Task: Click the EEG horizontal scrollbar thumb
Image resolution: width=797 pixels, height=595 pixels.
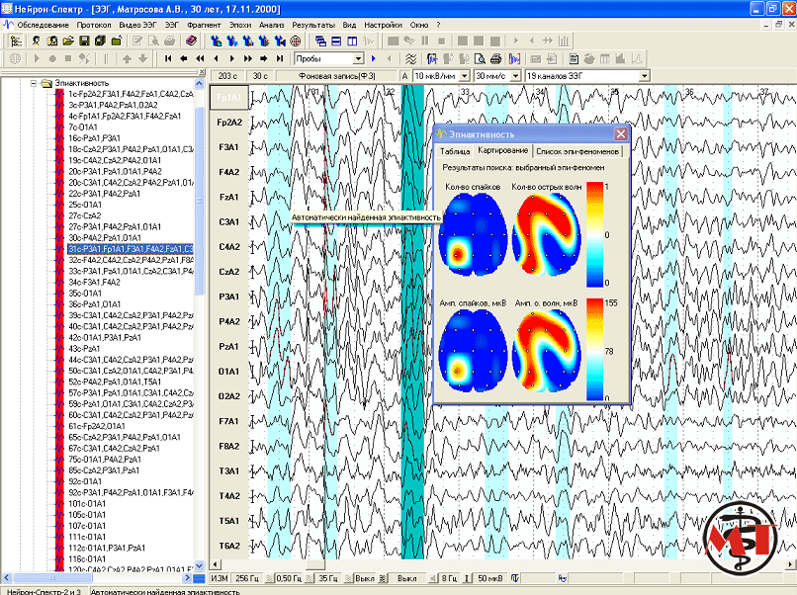Action: [315, 564]
